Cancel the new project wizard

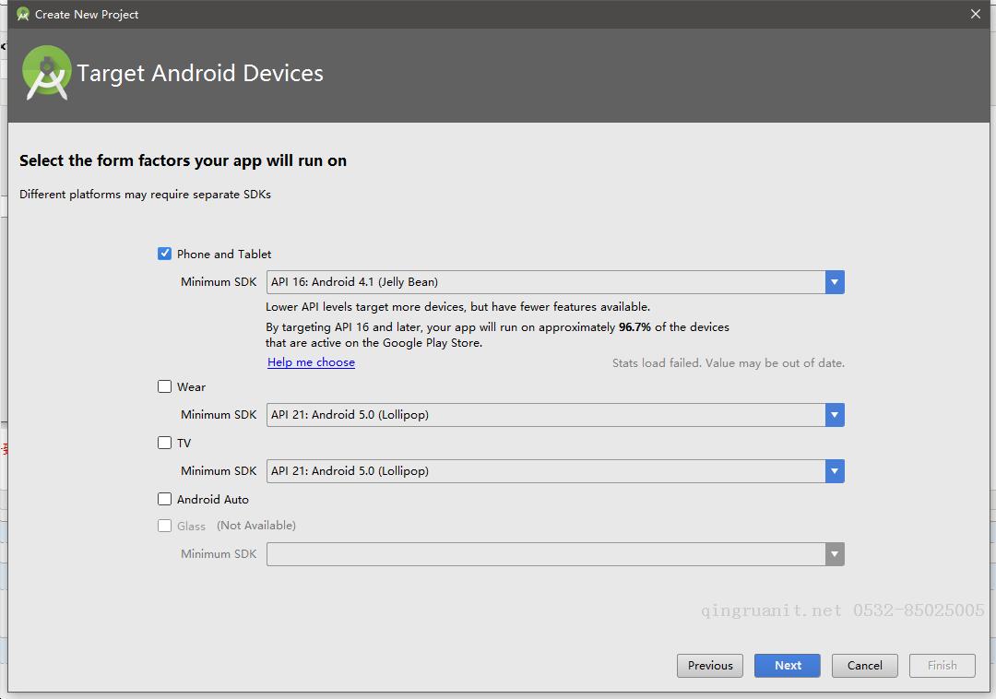coord(864,666)
